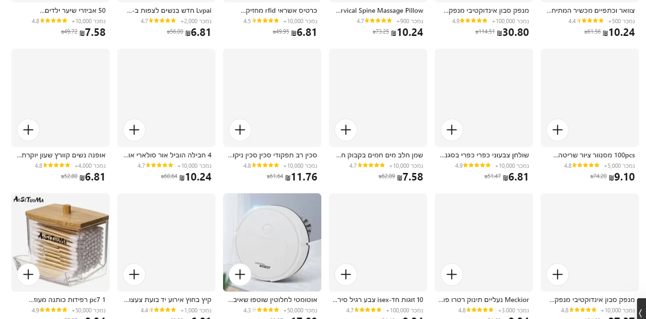Add the hot water bottle item to cart
Image resolution: width=646 pixels, height=319 pixels.
coord(346,130)
